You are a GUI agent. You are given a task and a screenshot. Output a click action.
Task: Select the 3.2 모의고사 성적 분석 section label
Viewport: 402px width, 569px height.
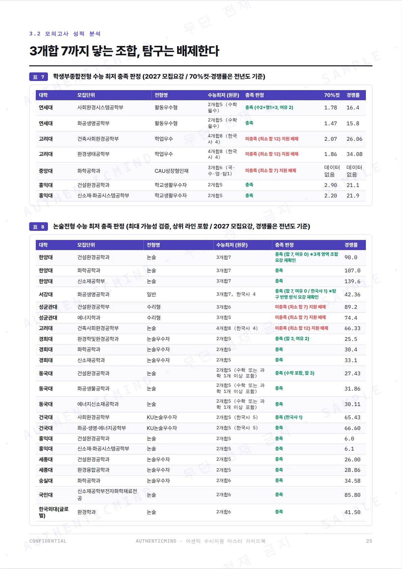click(65, 34)
